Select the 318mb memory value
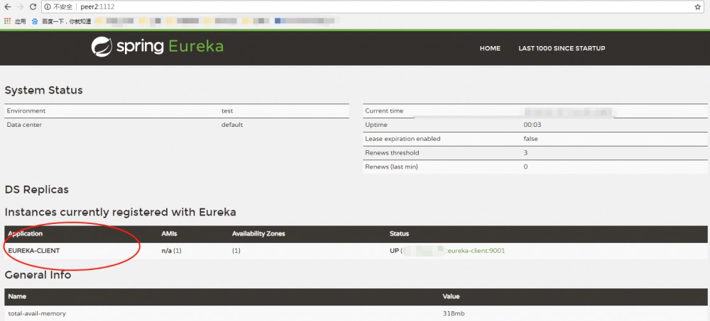The width and height of the screenshot is (710, 321). pyautogui.click(x=454, y=313)
